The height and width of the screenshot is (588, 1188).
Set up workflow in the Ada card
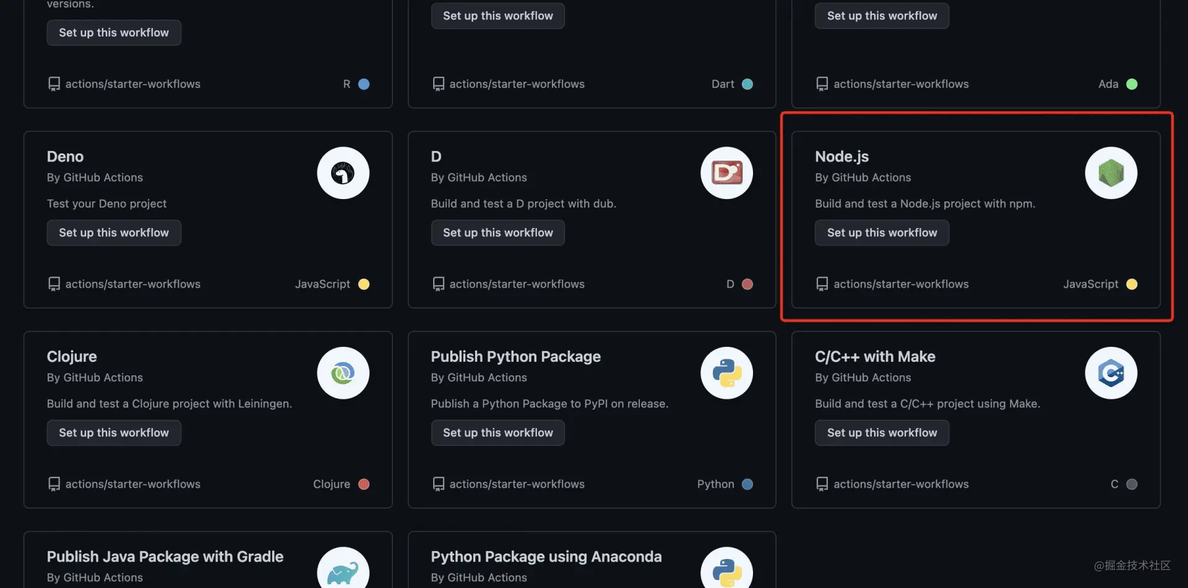[882, 16]
